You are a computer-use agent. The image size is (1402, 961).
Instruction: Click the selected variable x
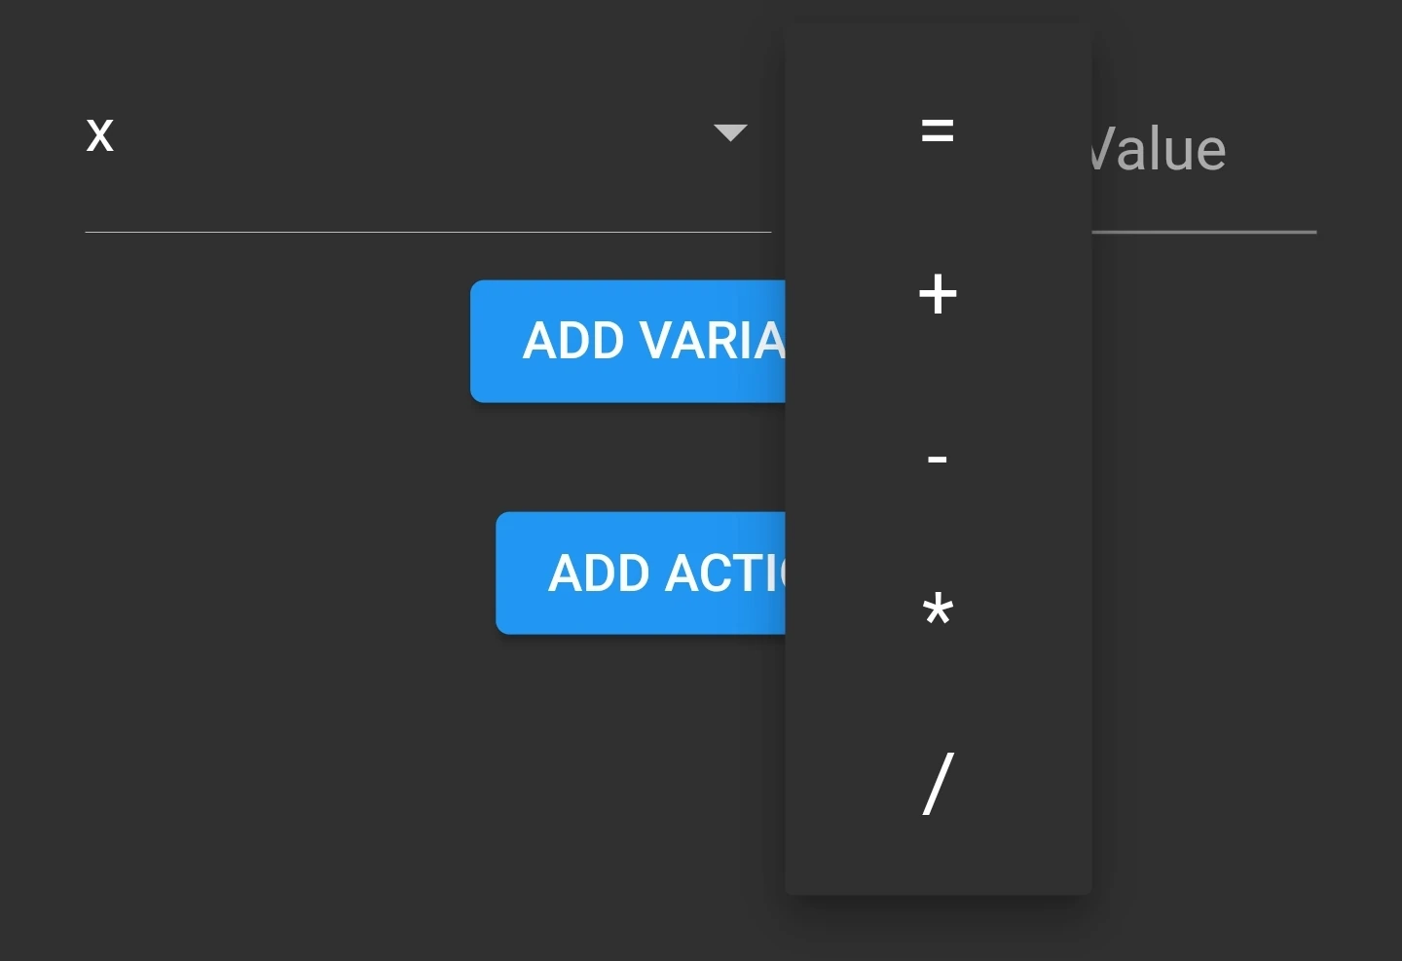point(100,134)
